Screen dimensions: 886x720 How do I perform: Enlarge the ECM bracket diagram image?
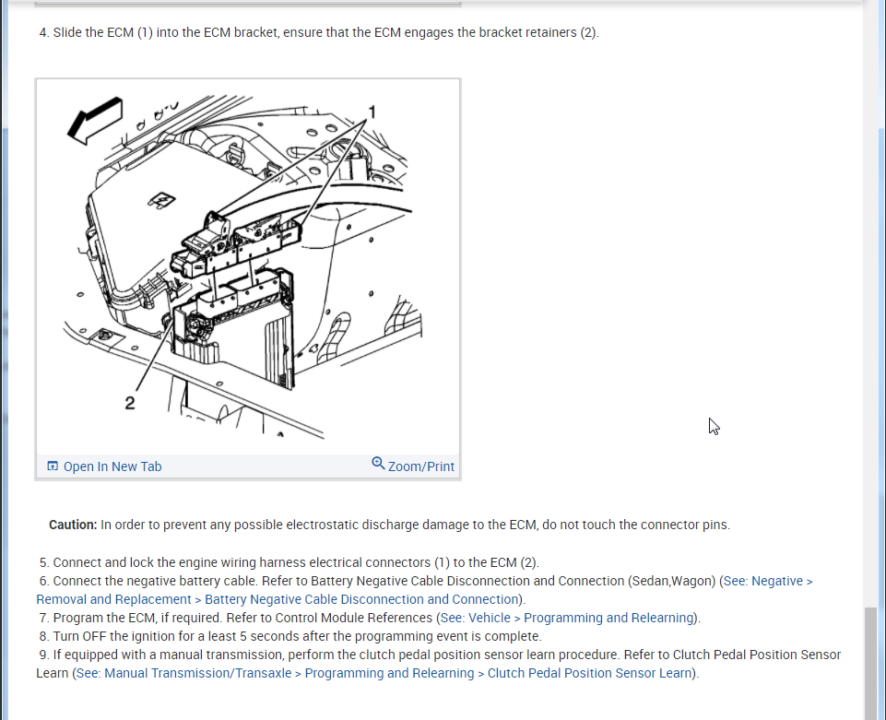point(248,266)
